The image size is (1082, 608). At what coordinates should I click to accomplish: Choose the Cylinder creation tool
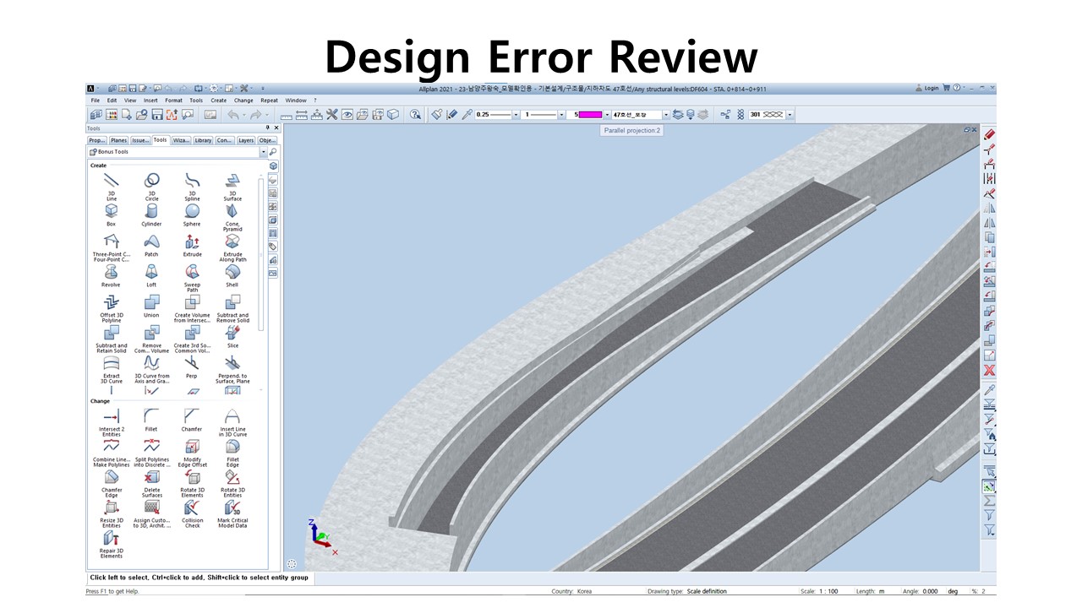pyautogui.click(x=151, y=213)
